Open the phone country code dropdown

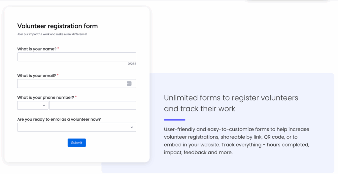tap(33, 105)
